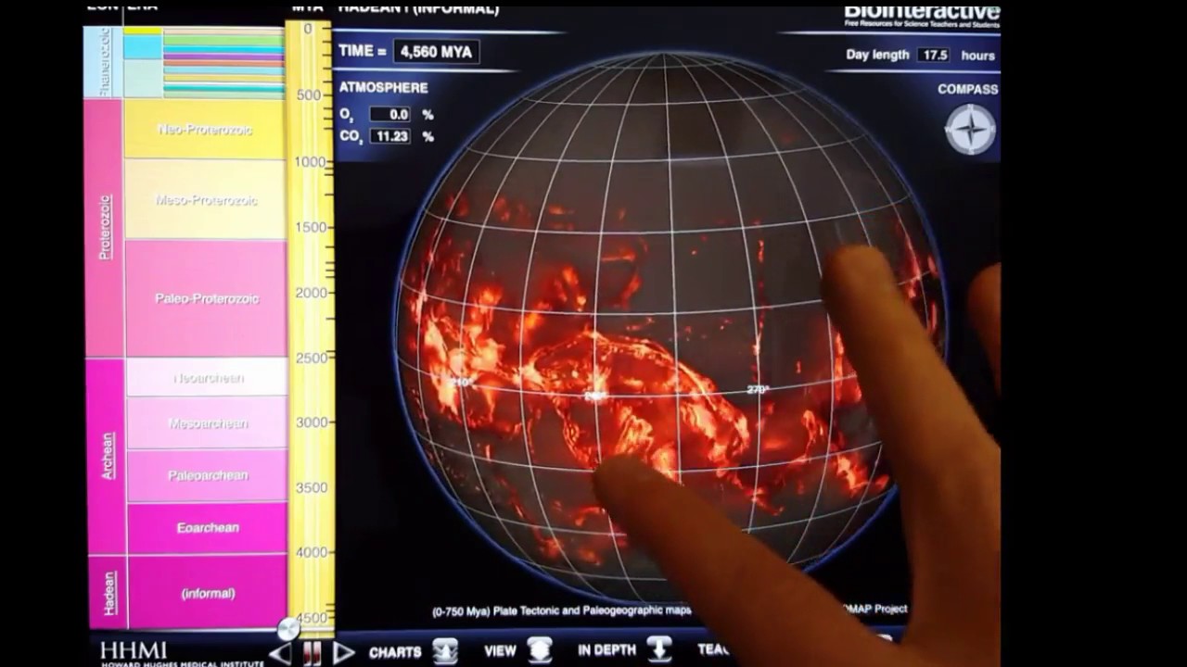Step the timeline backward with left arrow

[x=280, y=653]
